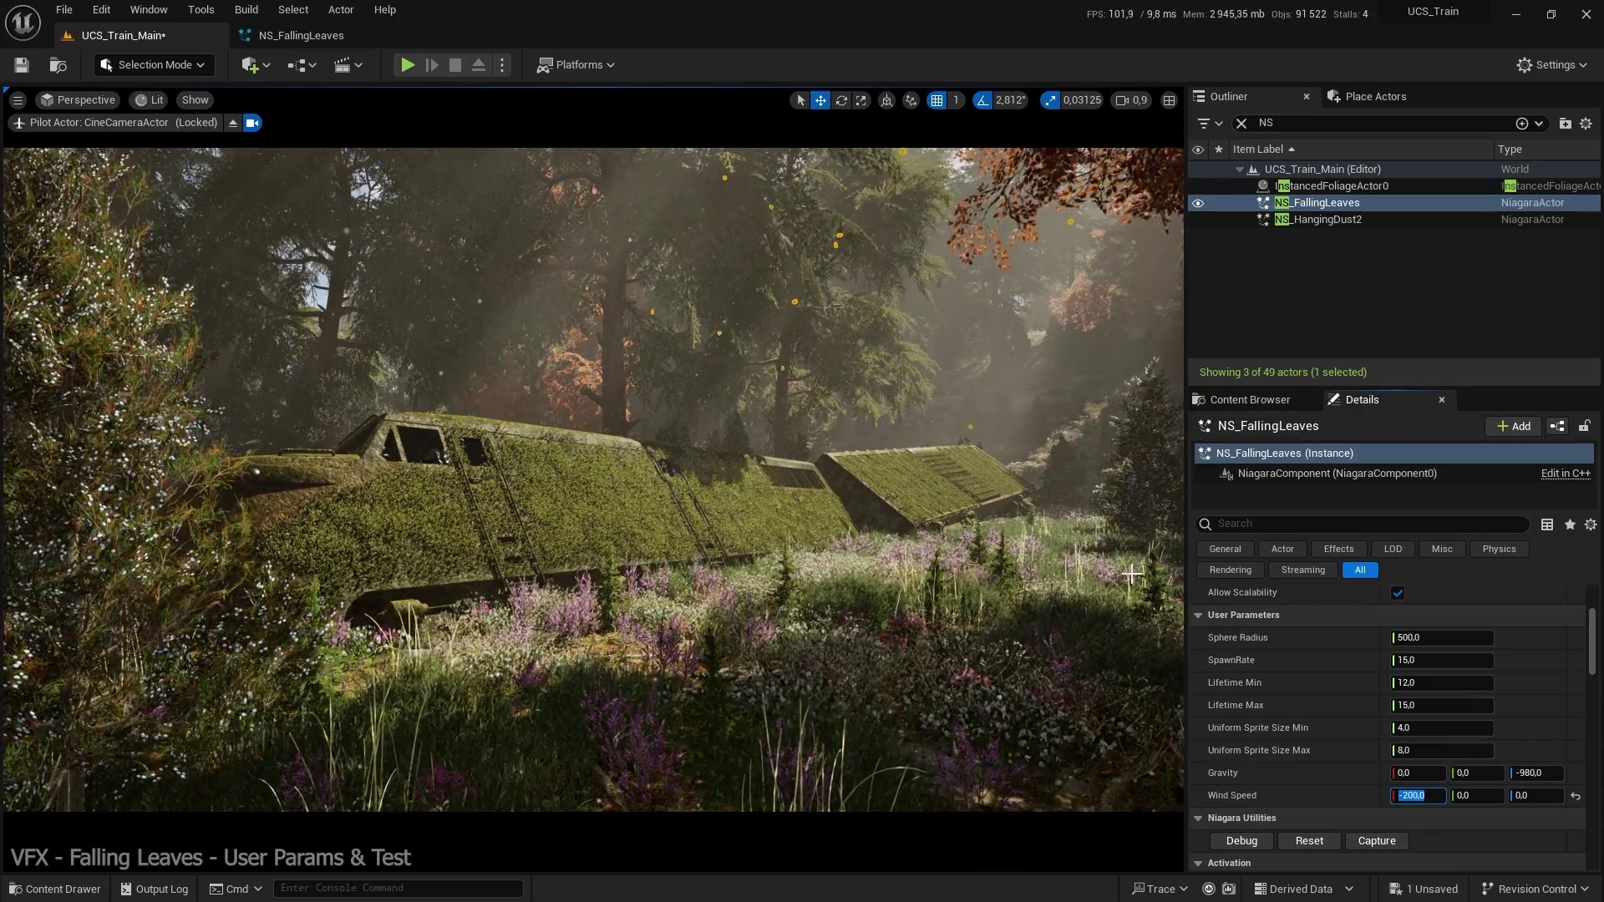Open the Add content quick menu

click(x=255, y=65)
